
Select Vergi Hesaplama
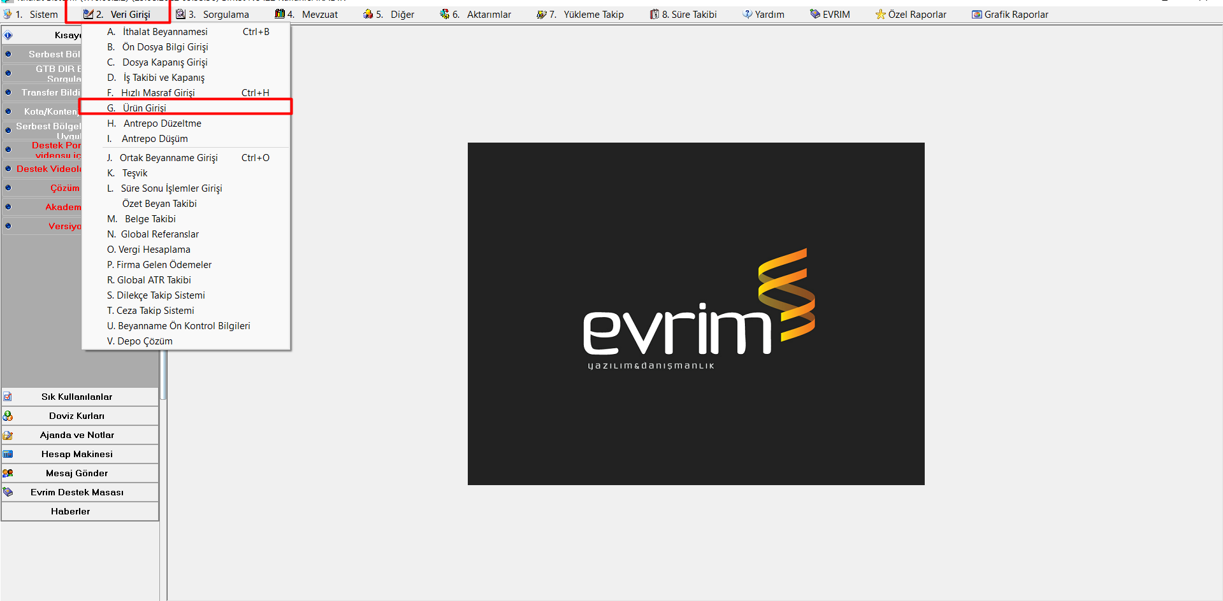(x=186, y=250)
